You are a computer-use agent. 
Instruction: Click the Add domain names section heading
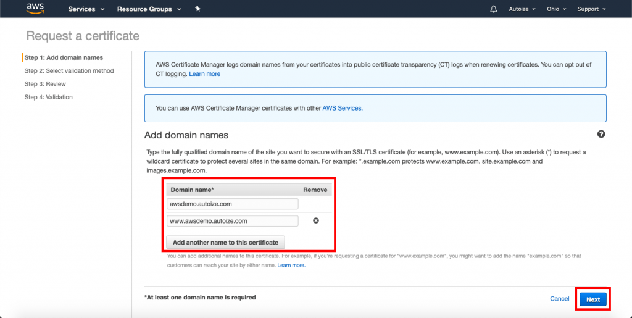click(186, 135)
